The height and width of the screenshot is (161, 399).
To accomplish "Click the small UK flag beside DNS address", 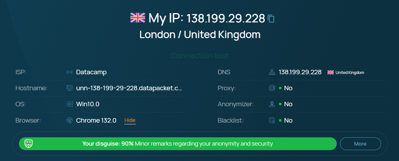I will [x=331, y=72].
